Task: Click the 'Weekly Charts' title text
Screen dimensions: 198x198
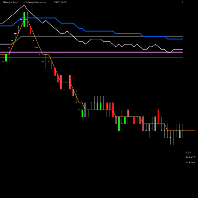Action: coord(11,2)
